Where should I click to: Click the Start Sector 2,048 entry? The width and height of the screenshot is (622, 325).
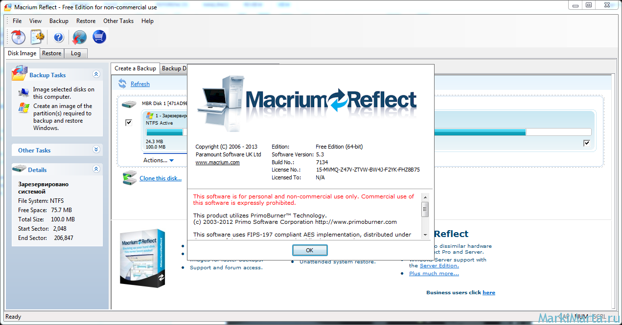(42, 229)
